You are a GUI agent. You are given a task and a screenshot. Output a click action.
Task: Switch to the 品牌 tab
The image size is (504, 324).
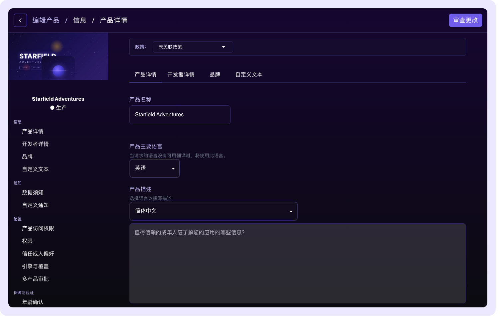click(215, 74)
